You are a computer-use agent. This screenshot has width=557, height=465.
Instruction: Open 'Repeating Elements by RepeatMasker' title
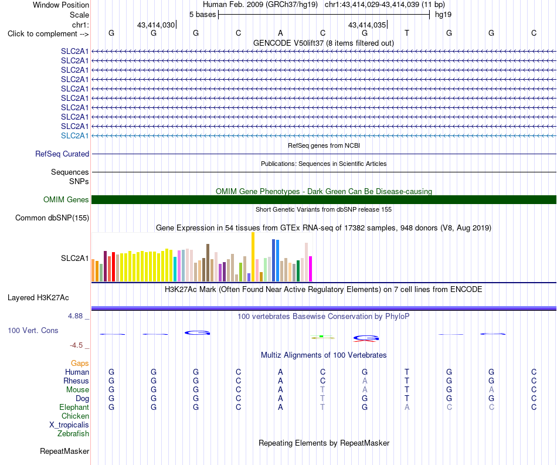pos(324,443)
